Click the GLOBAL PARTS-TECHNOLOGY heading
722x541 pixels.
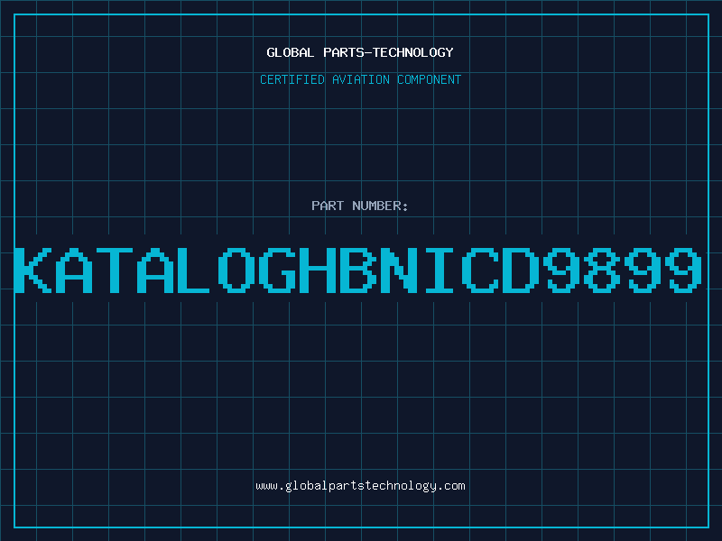pyautogui.click(x=360, y=52)
